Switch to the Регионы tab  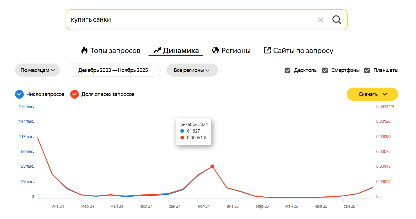[231, 50]
